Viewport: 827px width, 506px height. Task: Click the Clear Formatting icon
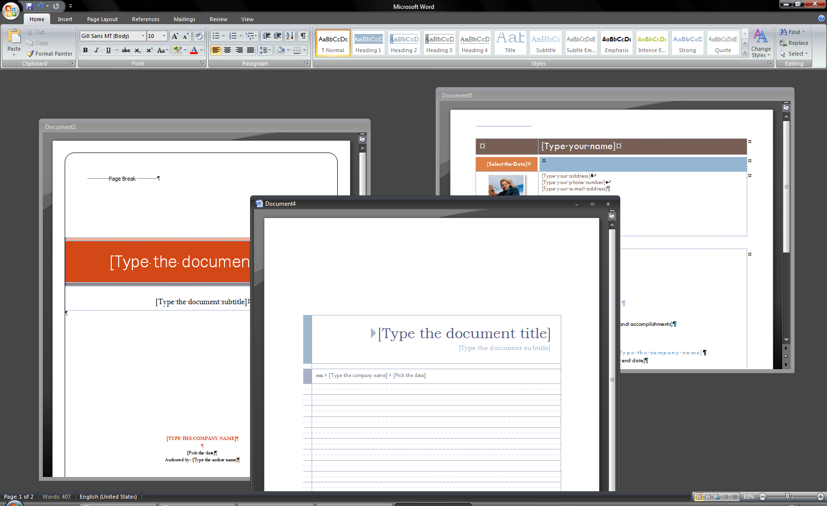coord(199,36)
